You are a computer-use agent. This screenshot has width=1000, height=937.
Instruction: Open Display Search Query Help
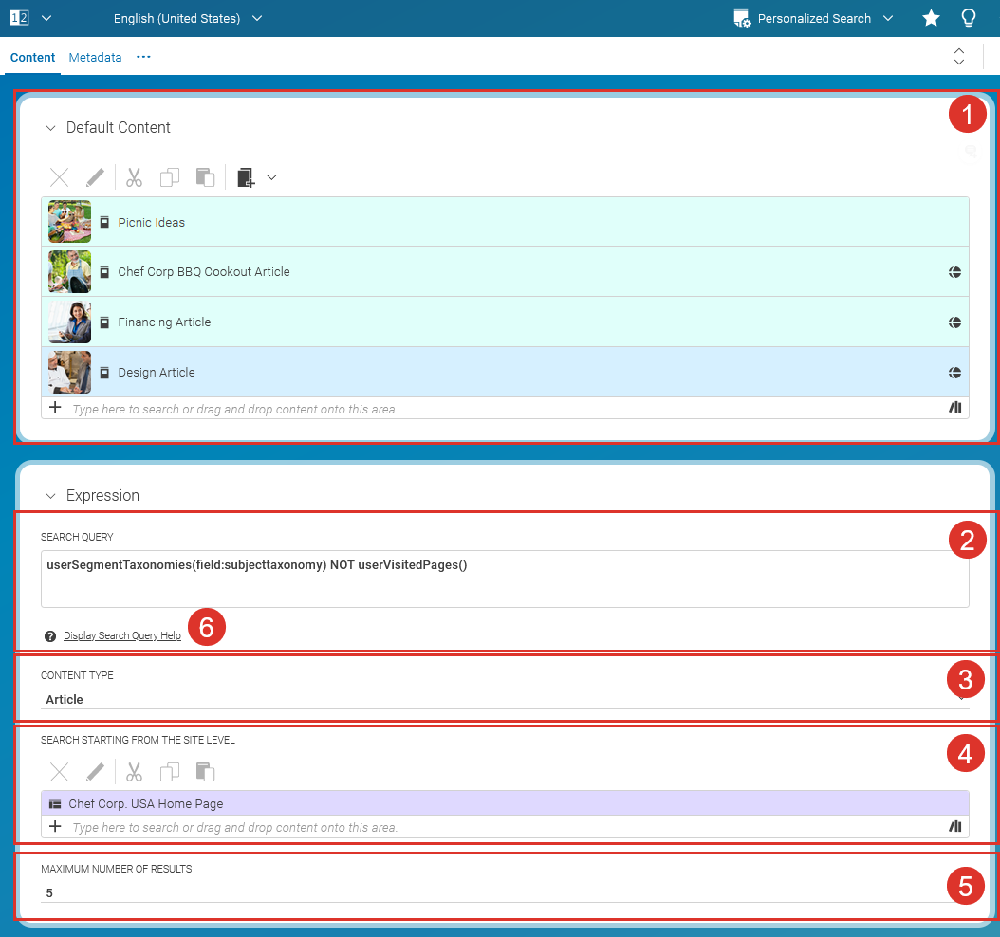point(122,635)
